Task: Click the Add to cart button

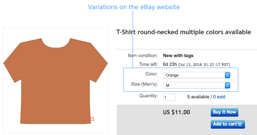Action: pyautogui.click(x=228, y=124)
